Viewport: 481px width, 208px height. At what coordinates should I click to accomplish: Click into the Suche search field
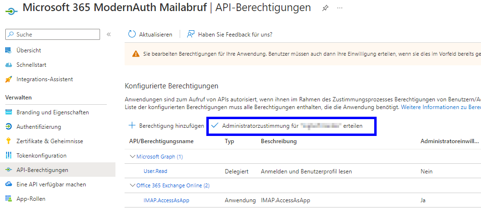(x=52, y=34)
